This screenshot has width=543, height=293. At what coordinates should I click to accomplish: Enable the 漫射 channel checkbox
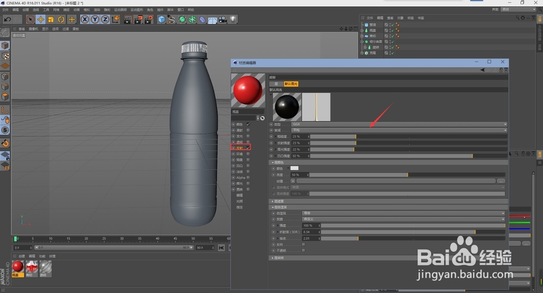pyautogui.click(x=248, y=131)
